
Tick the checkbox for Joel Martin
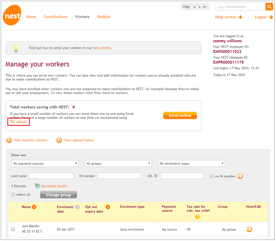13,229
